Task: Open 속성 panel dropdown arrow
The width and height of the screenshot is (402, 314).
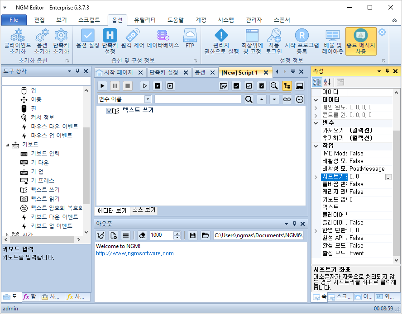Action: [x=379, y=71]
